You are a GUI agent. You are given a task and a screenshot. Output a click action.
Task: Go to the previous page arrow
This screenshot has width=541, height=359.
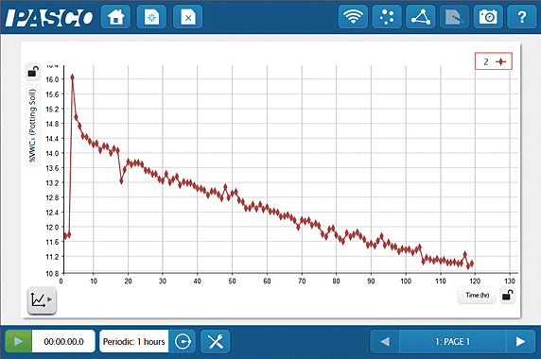pyautogui.click(x=384, y=341)
